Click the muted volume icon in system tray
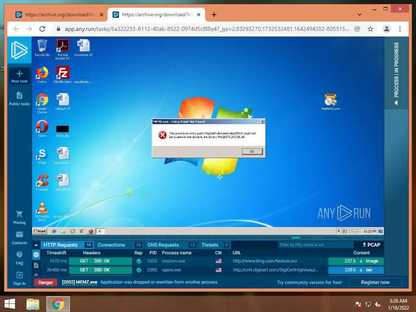416x312 pixels. [378, 304]
